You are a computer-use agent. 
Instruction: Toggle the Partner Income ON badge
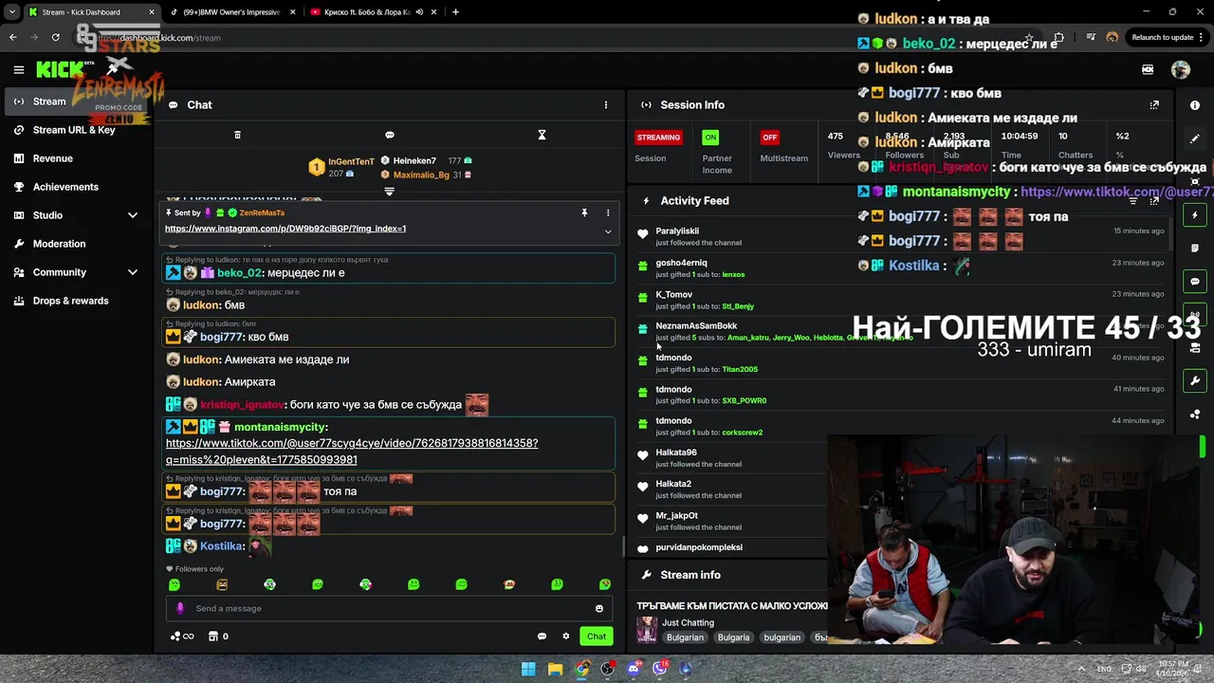click(710, 138)
